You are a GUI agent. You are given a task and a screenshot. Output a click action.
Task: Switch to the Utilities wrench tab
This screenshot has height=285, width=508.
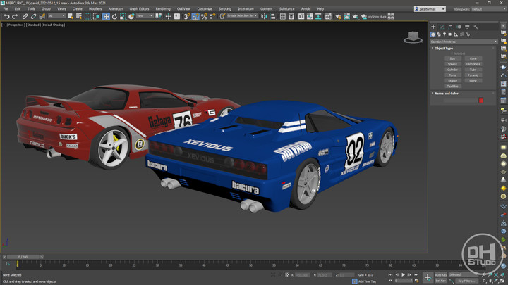click(476, 27)
